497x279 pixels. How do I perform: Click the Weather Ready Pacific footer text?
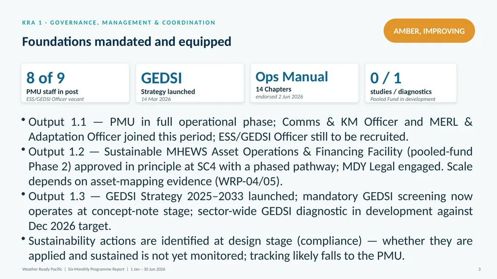point(42,269)
